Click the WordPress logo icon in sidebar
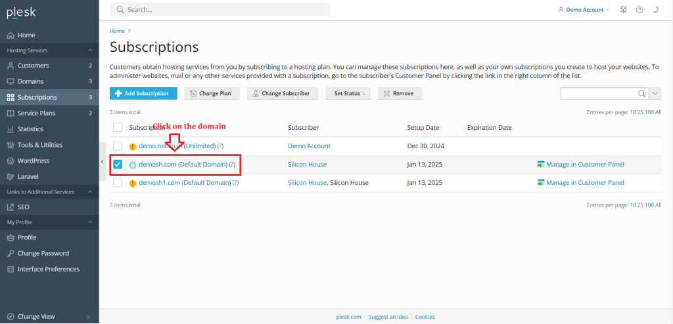This screenshot has height=324, width=673. 11,161
